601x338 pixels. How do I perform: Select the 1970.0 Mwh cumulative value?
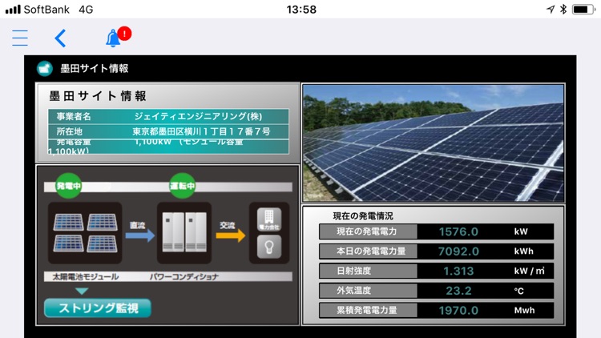[458, 311]
